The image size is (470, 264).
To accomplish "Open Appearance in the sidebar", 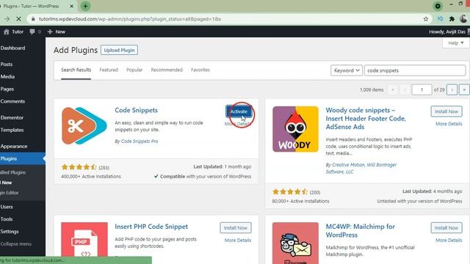I will click(x=14, y=146).
